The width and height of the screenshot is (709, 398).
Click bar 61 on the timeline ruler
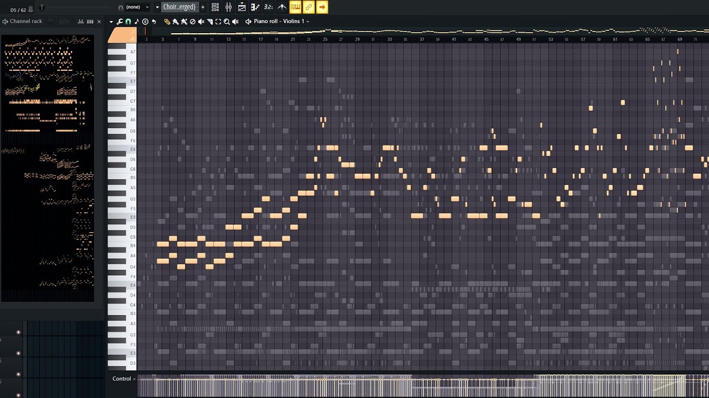(615, 39)
